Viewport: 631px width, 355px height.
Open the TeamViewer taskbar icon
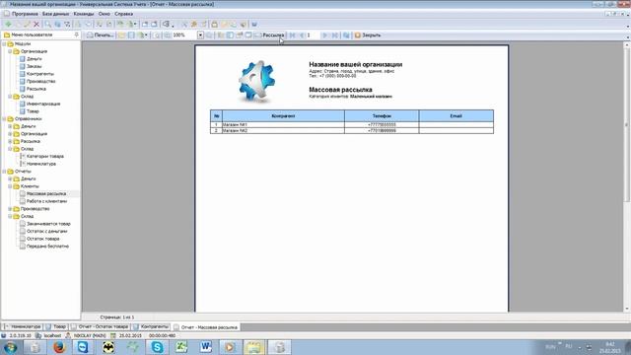[x=83, y=347]
